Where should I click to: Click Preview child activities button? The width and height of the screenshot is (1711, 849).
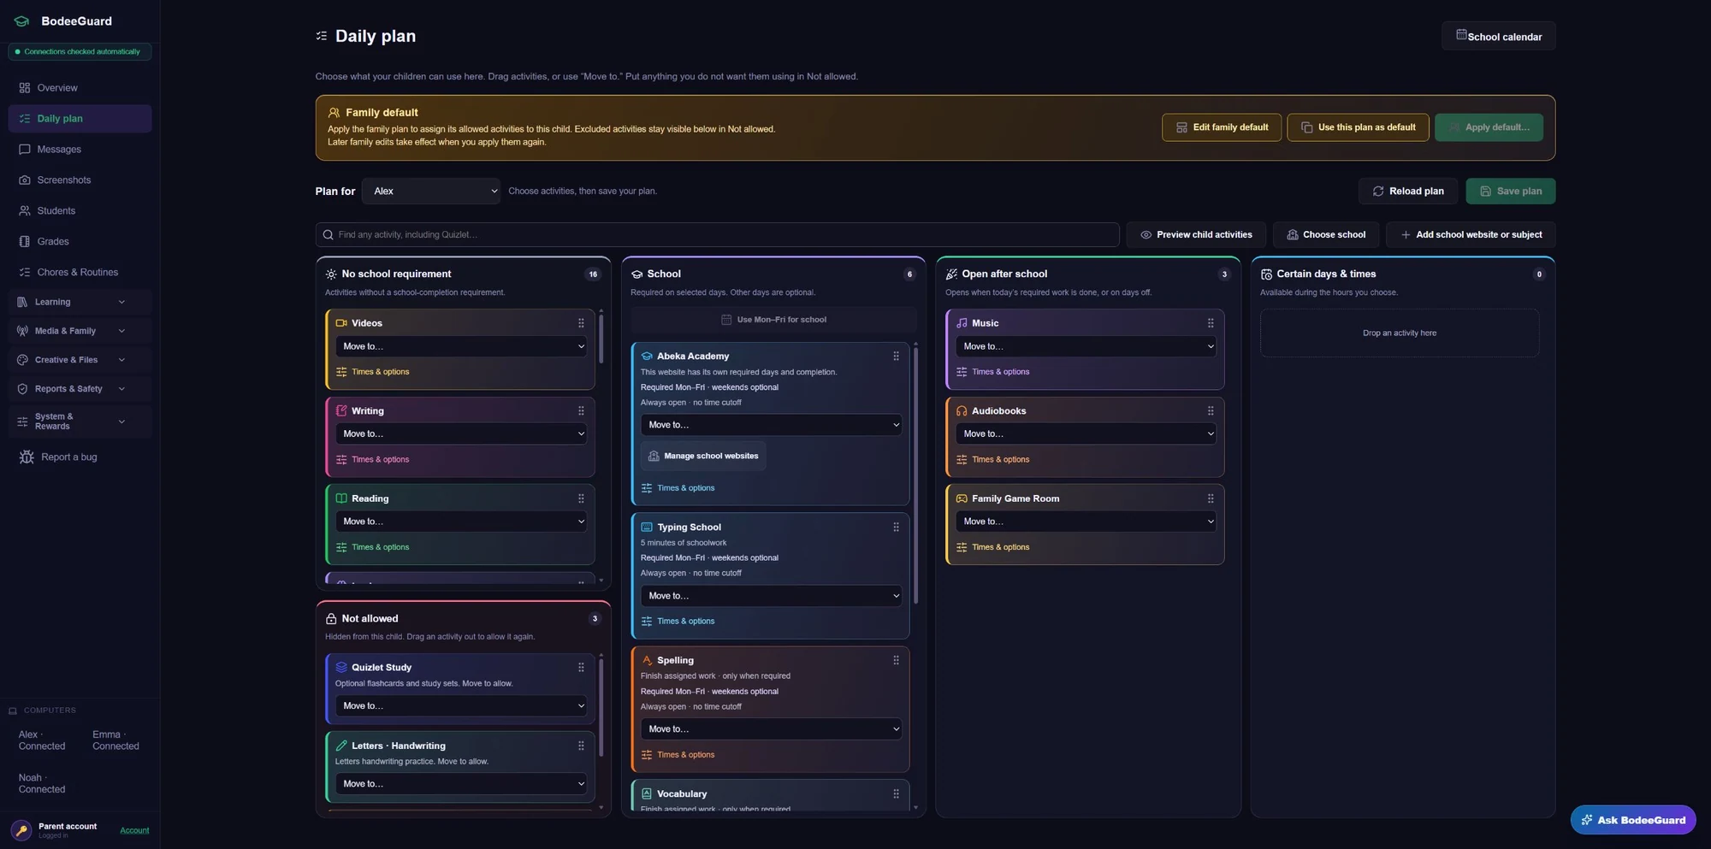(1196, 235)
